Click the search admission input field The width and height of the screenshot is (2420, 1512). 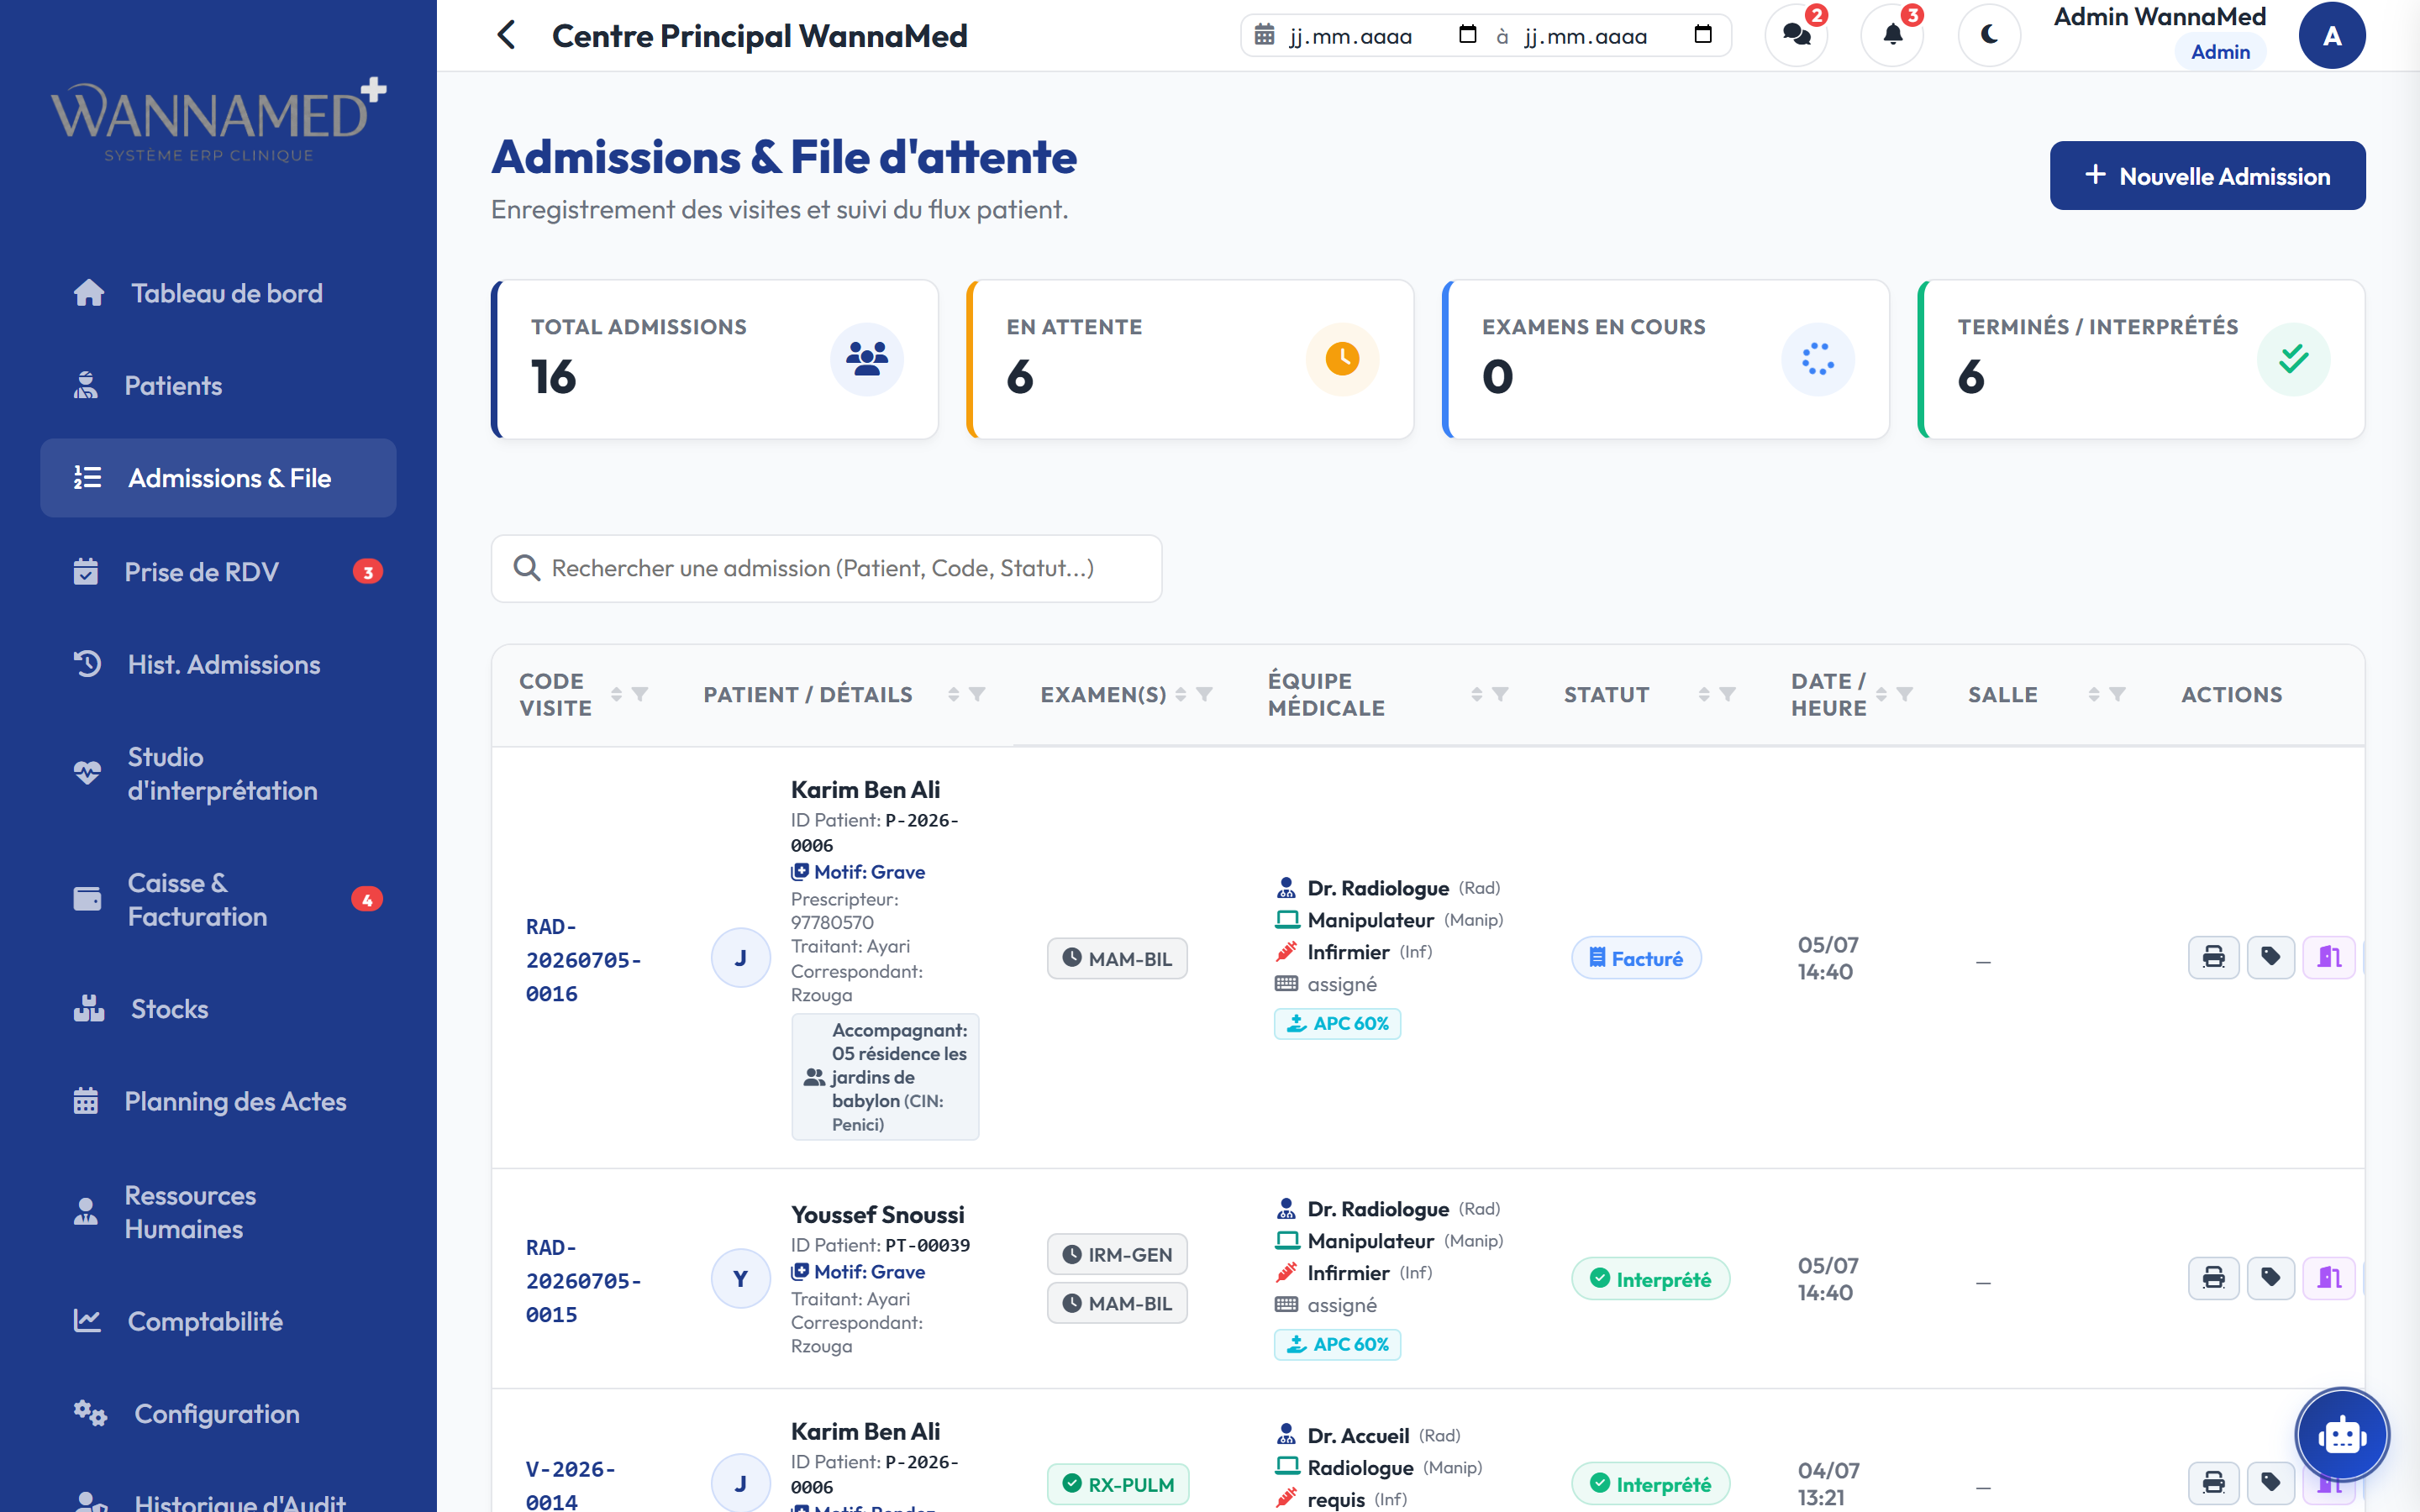826,568
